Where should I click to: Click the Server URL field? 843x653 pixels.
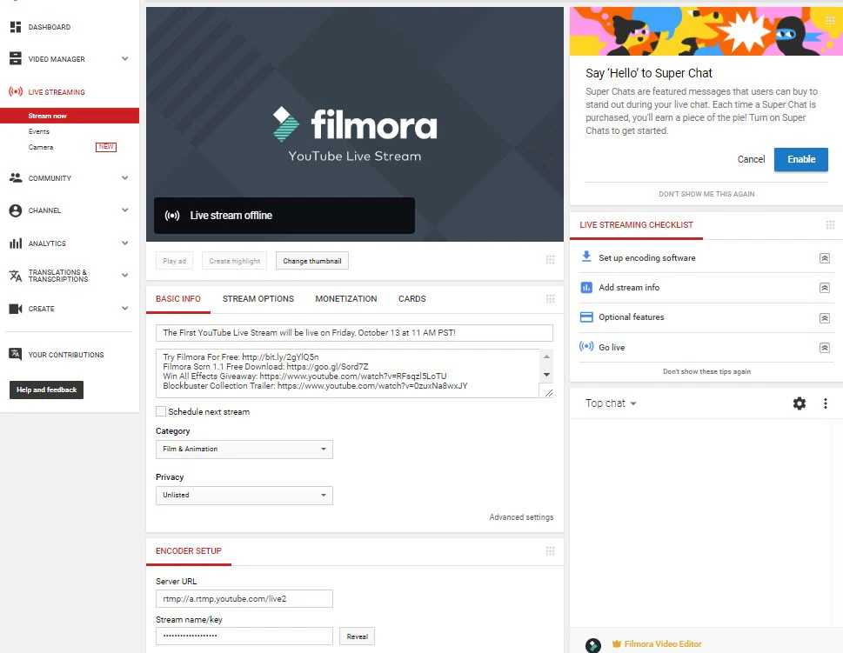tap(244, 599)
